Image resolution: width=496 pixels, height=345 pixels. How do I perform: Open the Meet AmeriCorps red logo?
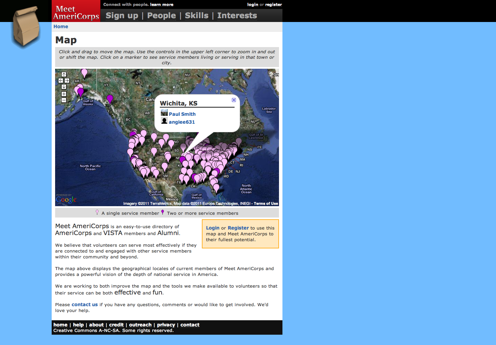pos(76,12)
